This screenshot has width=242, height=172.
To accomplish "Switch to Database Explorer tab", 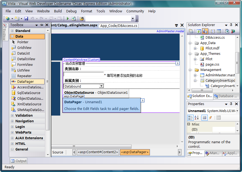I will (x=226, y=96).
